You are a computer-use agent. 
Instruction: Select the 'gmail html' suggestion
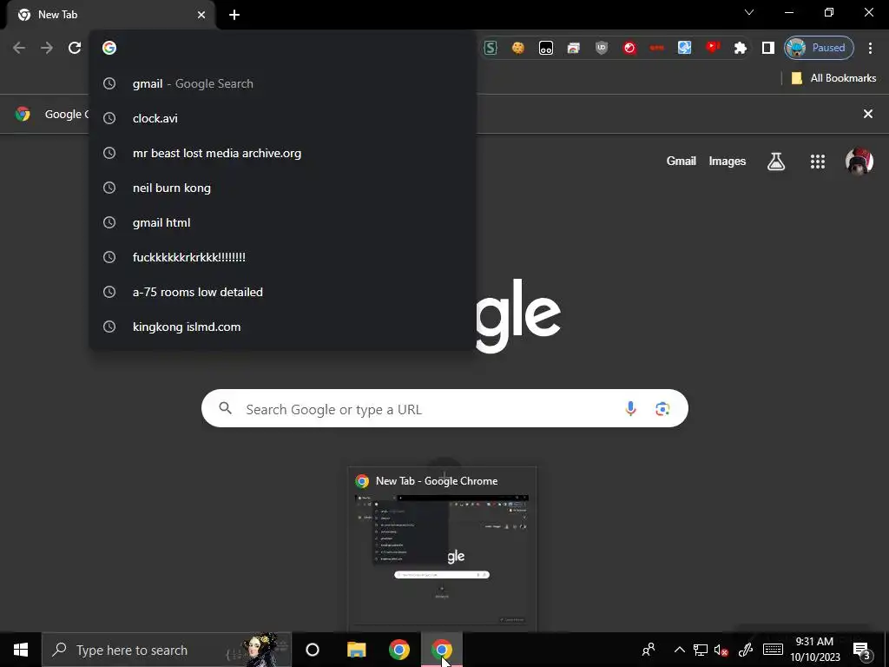point(282,222)
